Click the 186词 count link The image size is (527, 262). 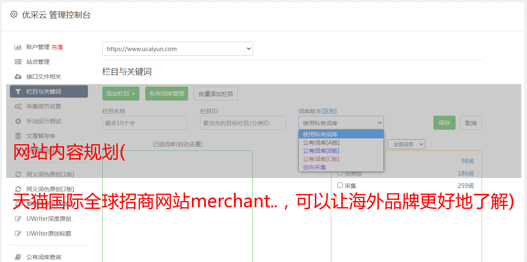(x=466, y=173)
